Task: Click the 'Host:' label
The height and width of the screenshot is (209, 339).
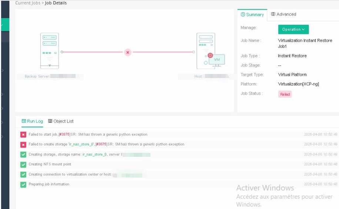Action: [199, 76]
